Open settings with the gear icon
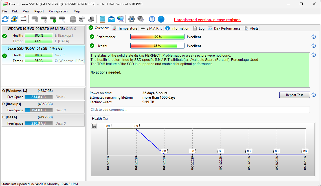Screen dimensions: 321x186 (132, 19)
